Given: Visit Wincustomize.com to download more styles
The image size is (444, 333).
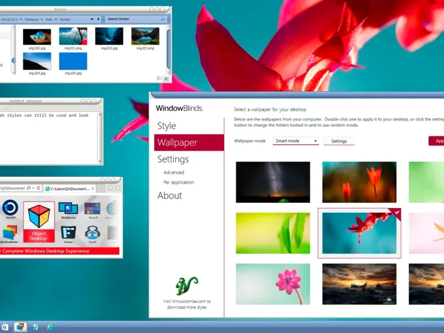Looking at the screenshot, I should click(187, 304).
